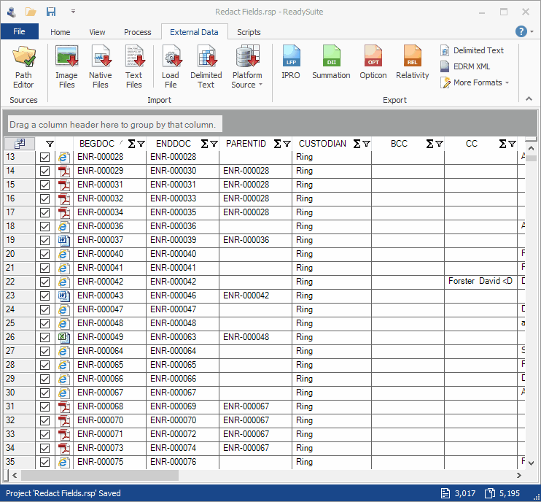Open the File menu

(x=19, y=31)
